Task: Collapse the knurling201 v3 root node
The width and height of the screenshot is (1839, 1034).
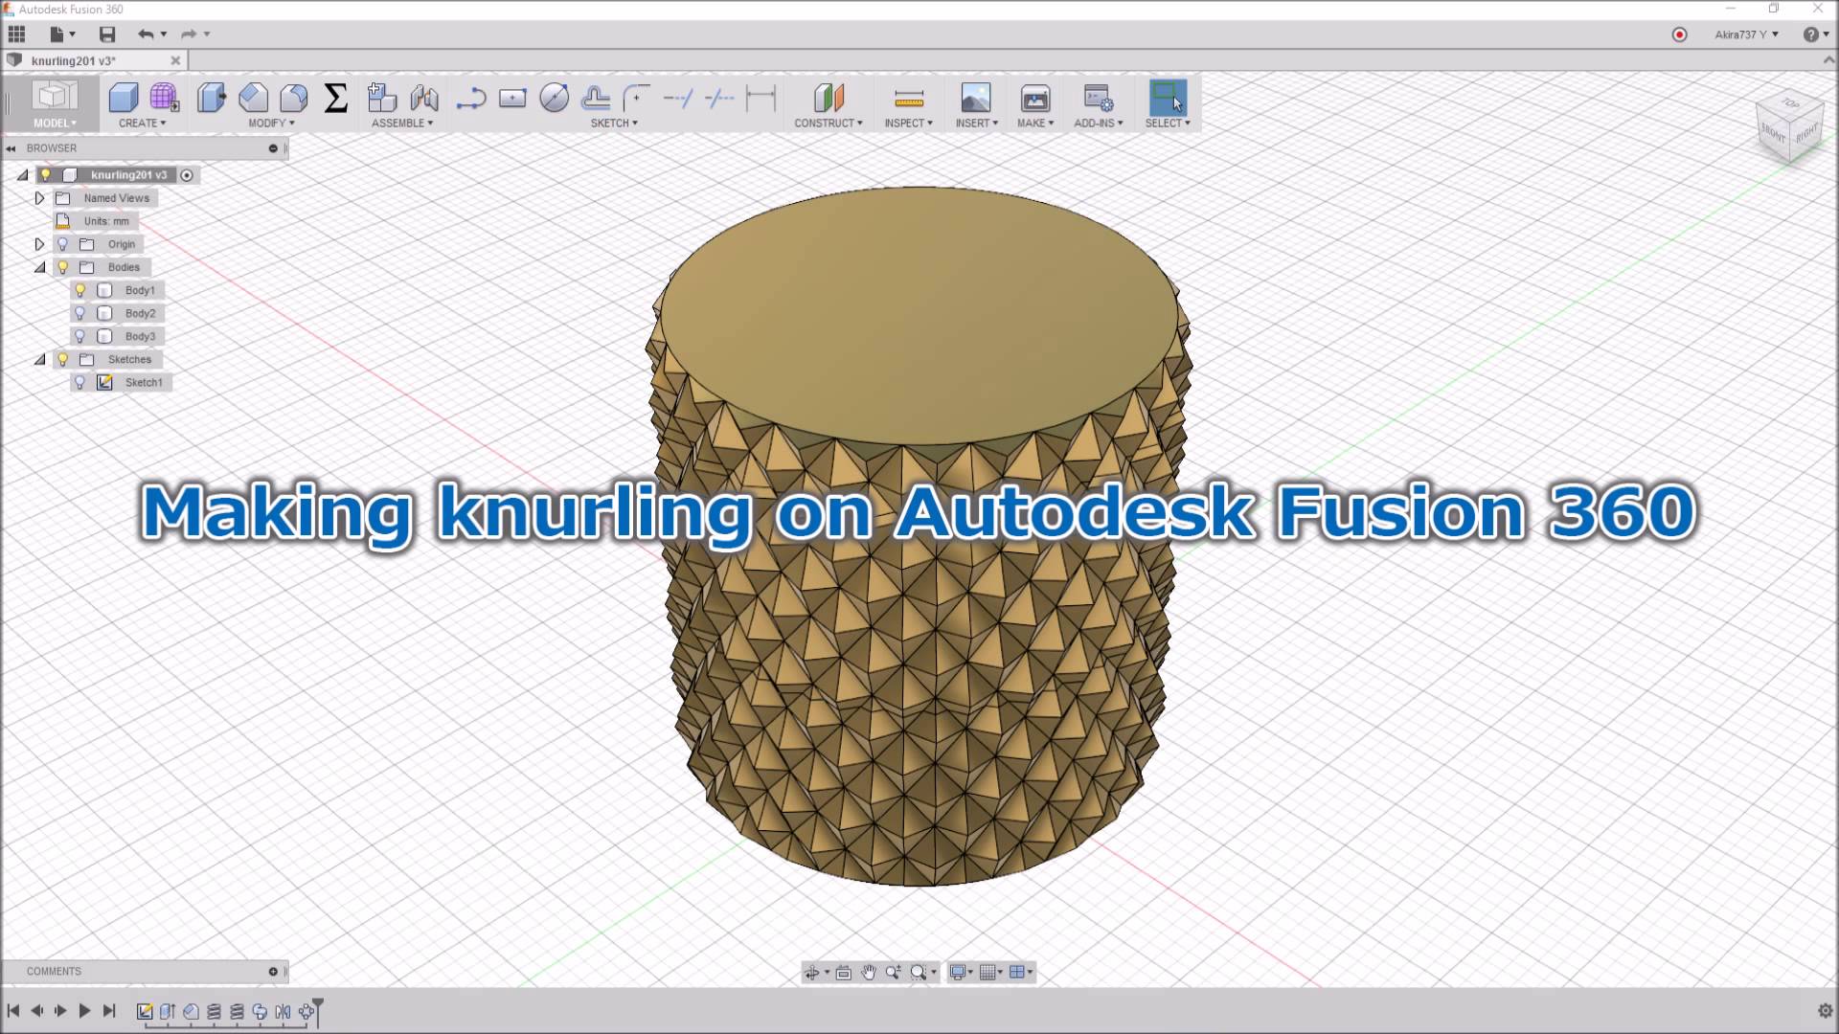Action: tap(22, 175)
